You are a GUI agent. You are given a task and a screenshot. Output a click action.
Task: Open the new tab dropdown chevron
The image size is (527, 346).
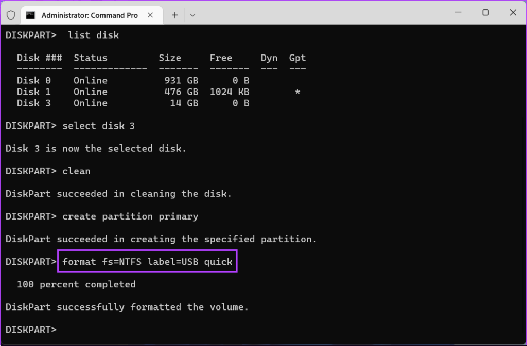(192, 15)
